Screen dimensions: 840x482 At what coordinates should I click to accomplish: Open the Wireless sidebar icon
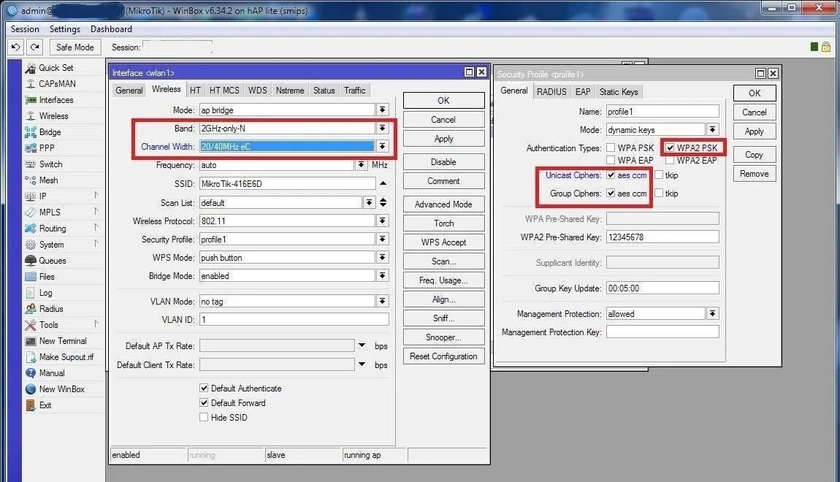31,116
